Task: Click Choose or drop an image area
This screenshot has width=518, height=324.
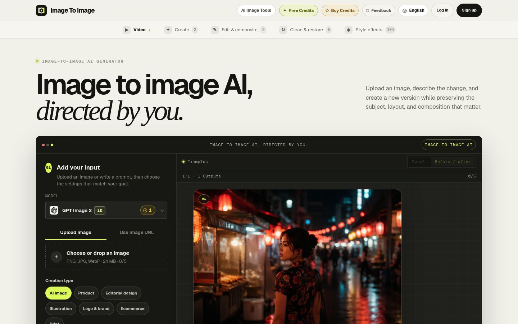Action: [106, 257]
